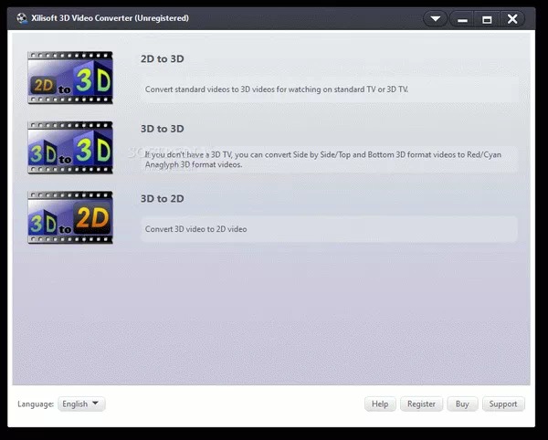The height and width of the screenshot is (440, 548).
Task: Close the Xilisoft 3D Video Converter window
Action: 512,19
